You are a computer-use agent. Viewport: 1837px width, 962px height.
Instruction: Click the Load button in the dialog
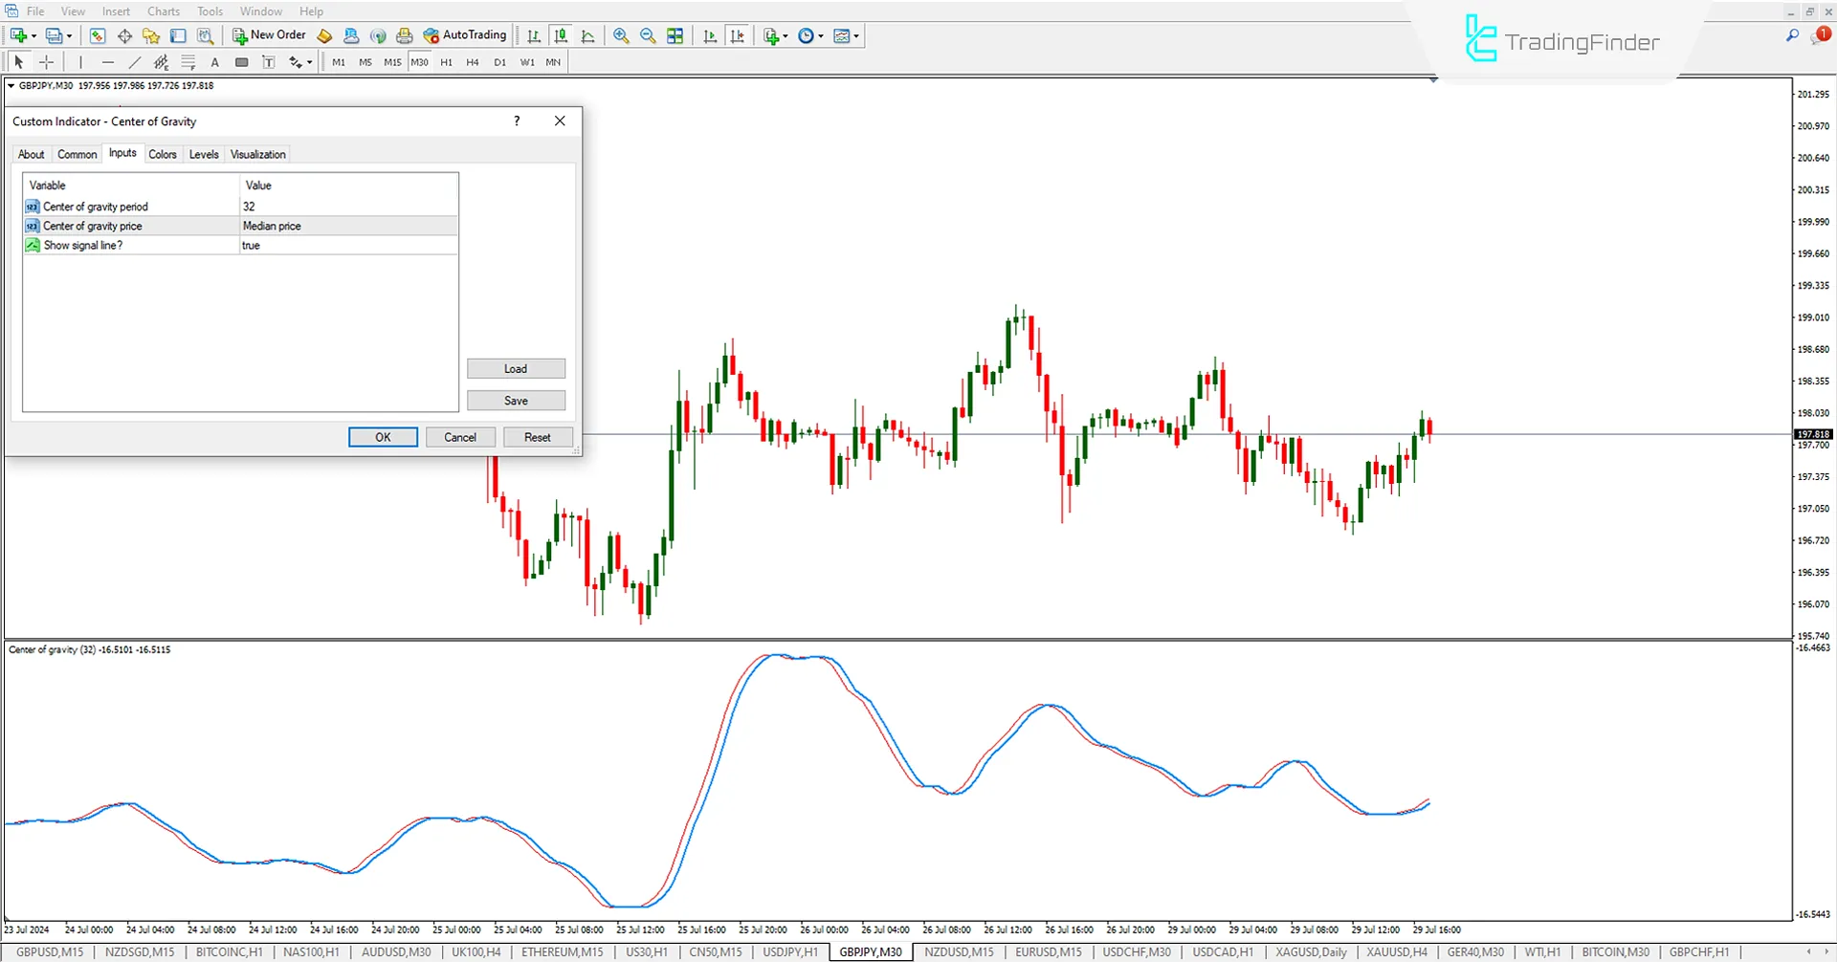coord(516,368)
